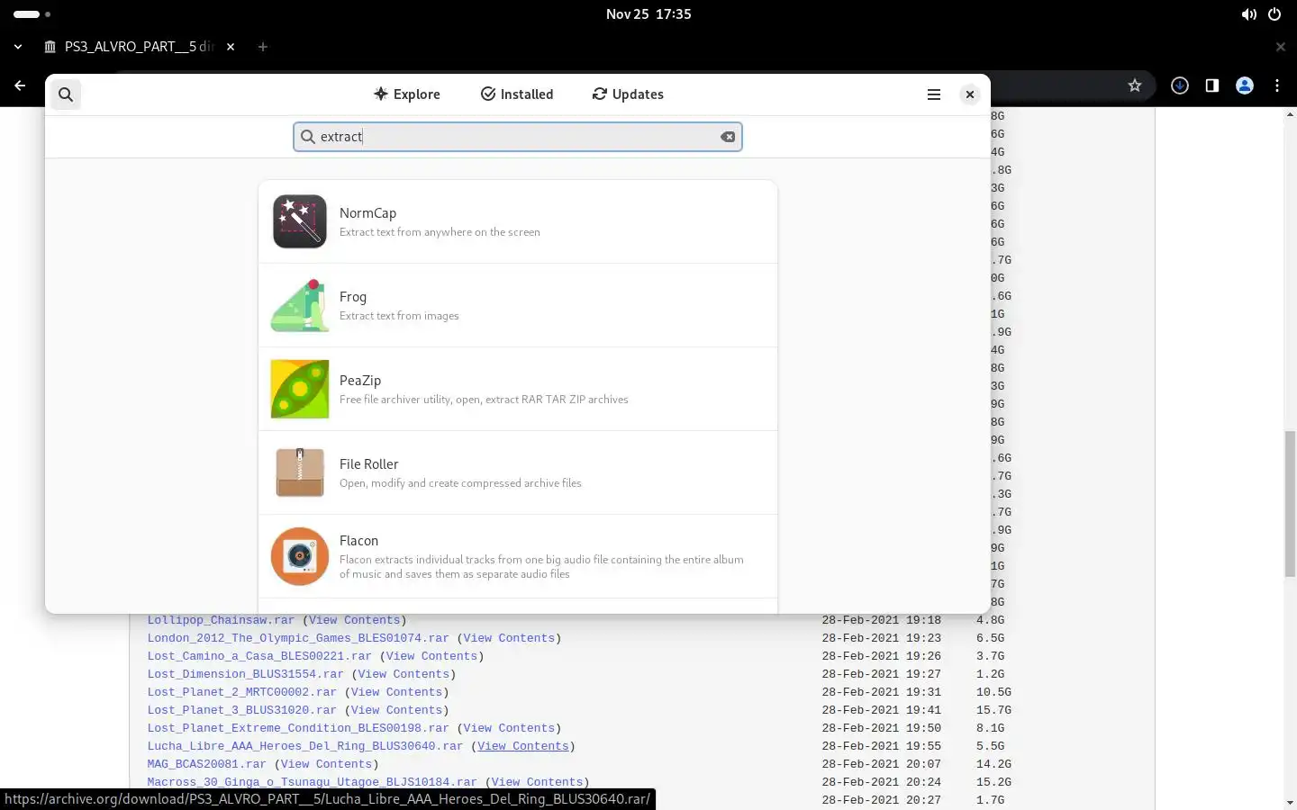The image size is (1297, 810).
Task: Open Lucha_Libre_AAA_Heroes_Del_Ring rar link
Action: (x=305, y=746)
